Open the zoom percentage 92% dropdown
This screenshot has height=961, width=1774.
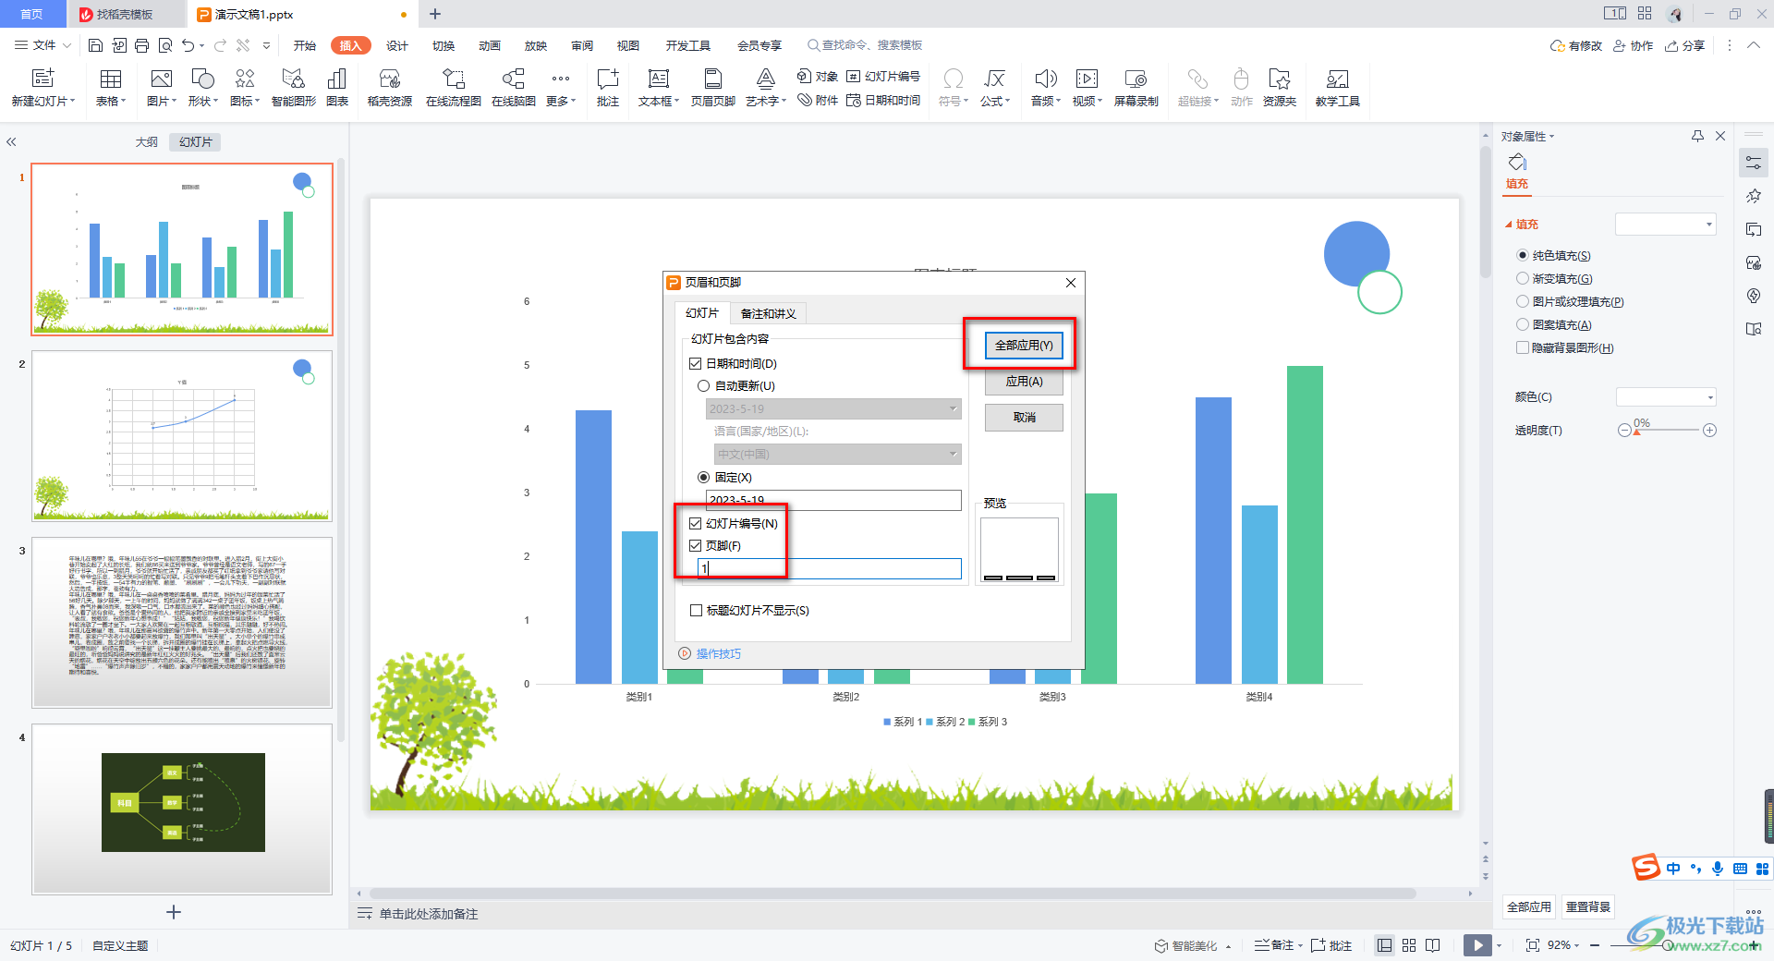pos(1563,945)
